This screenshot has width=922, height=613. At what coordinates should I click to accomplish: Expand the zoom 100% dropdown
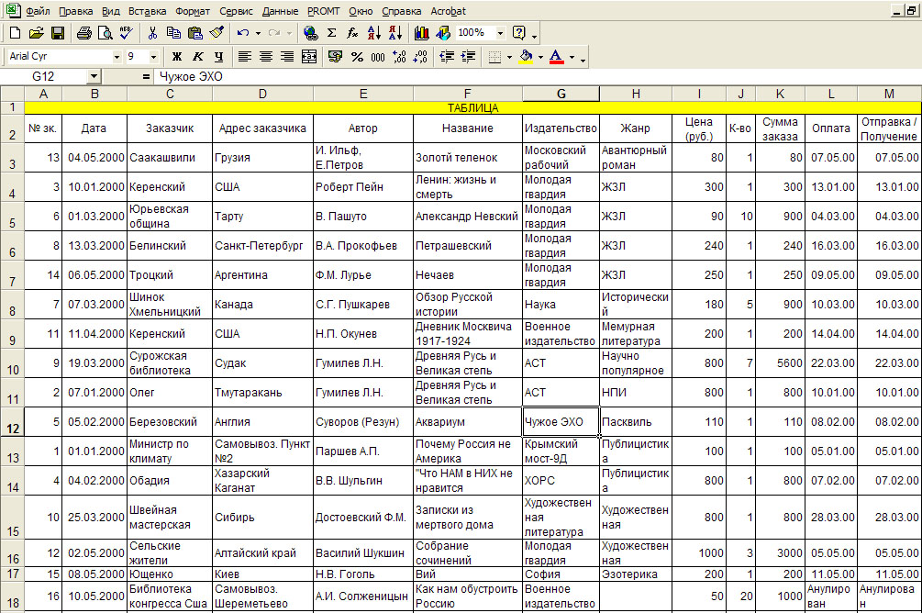(x=500, y=33)
